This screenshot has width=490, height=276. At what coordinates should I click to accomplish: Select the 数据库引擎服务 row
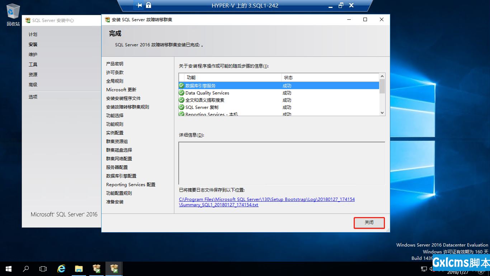(279, 86)
